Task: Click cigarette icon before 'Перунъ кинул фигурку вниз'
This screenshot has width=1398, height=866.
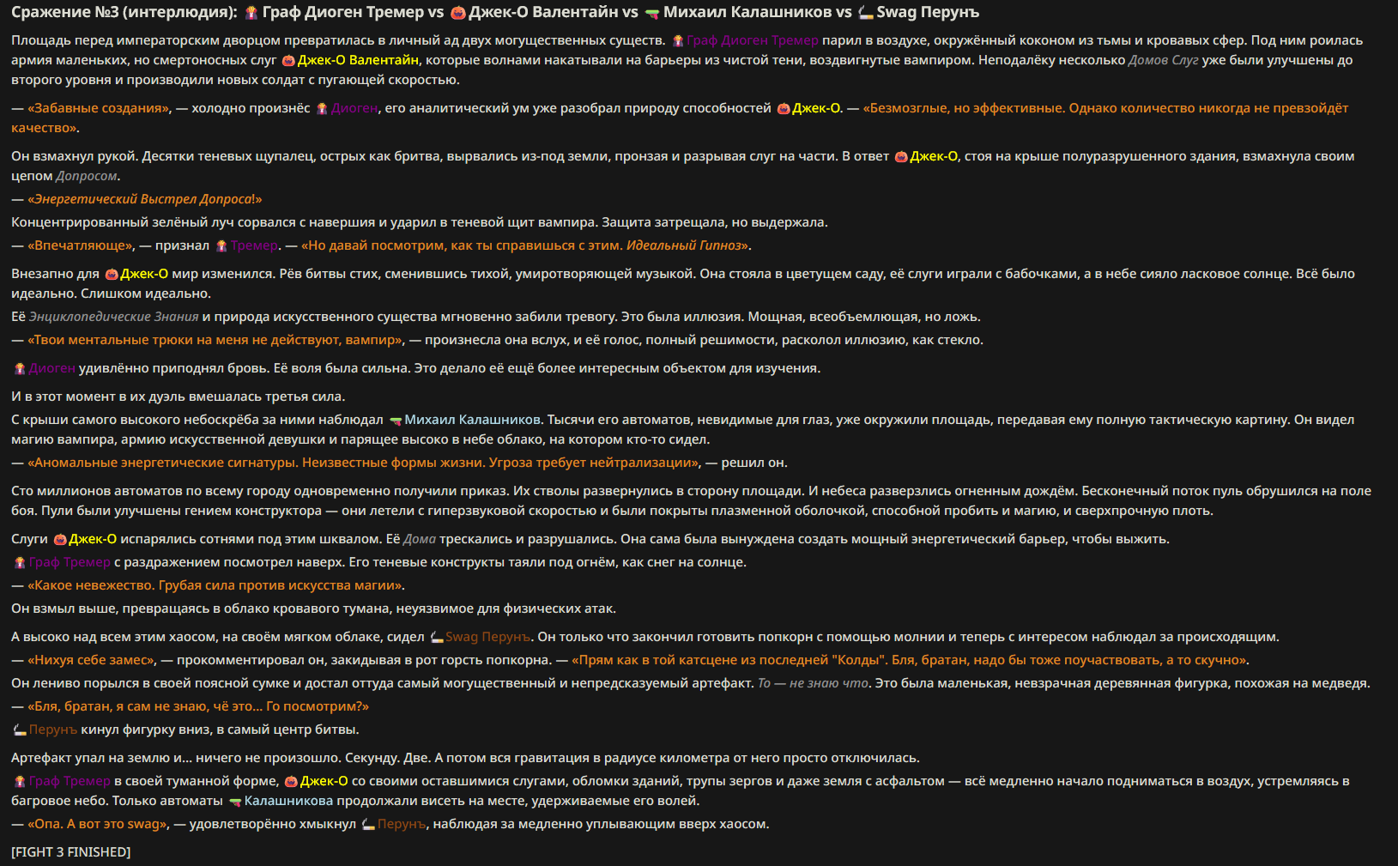Action: pyautogui.click(x=20, y=730)
